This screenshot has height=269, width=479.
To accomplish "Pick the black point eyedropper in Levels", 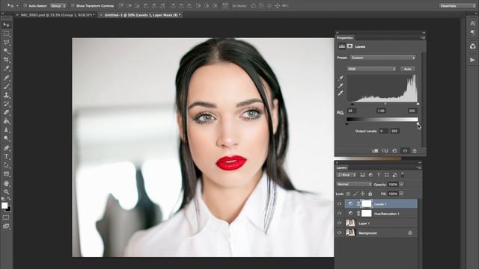I will [x=341, y=78].
